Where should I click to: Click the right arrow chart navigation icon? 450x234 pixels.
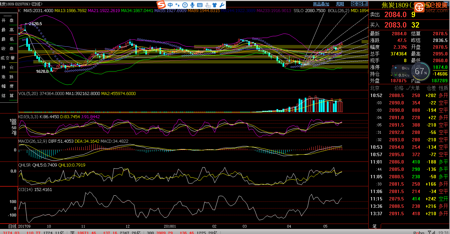coord(360,4)
